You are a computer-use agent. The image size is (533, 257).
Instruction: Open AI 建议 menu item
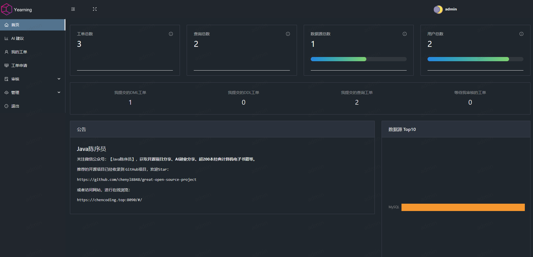[x=17, y=38]
